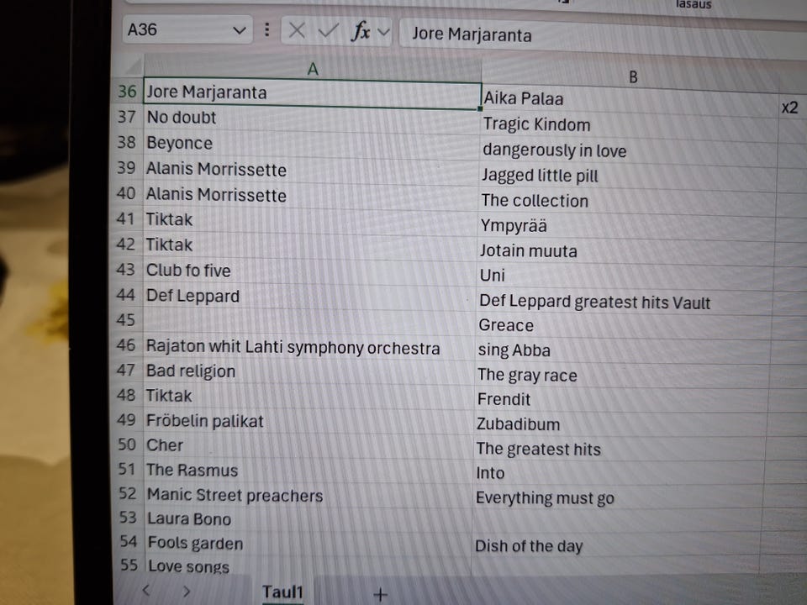
Task: Select Def Leppard in column A
Action: coord(309,297)
